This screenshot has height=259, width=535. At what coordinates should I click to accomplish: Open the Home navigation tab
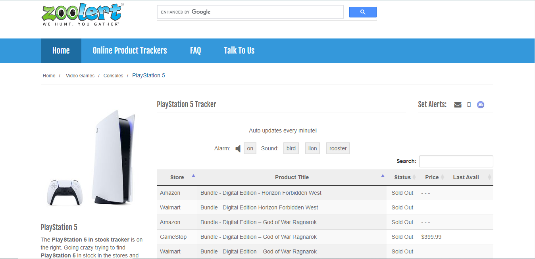[61, 51]
